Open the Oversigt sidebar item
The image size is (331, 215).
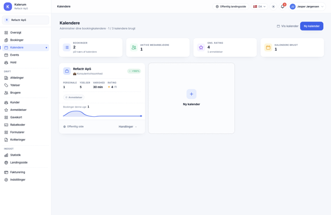[25, 33]
